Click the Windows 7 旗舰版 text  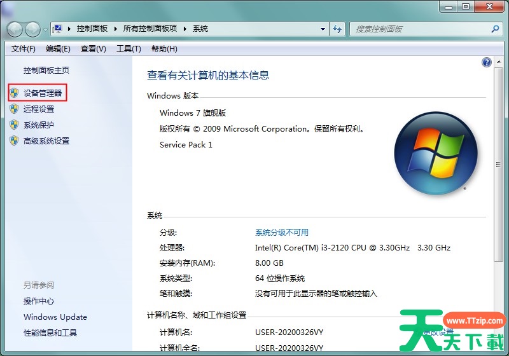[193, 113]
